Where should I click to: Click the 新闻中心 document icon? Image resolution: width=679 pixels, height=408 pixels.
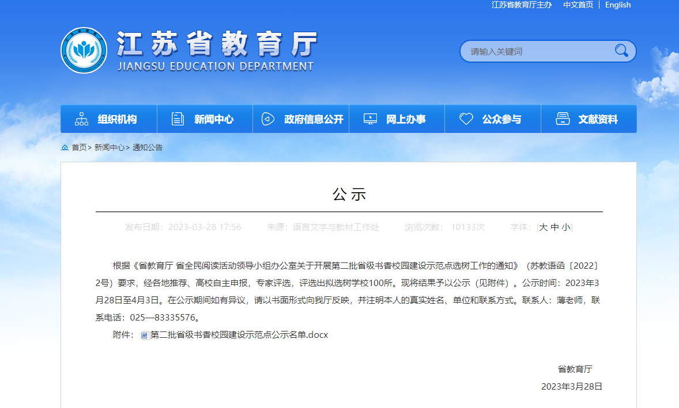[178, 119]
